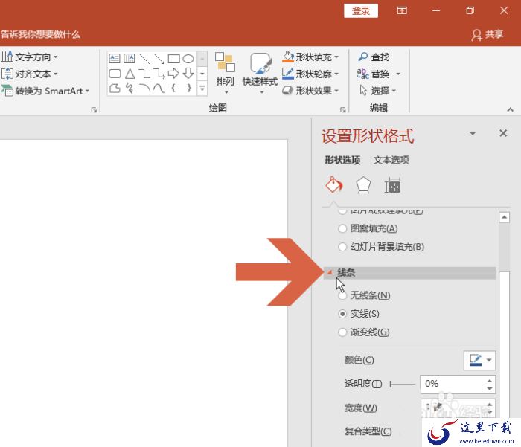Click the 查找 find button

pyautogui.click(x=374, y=57)
